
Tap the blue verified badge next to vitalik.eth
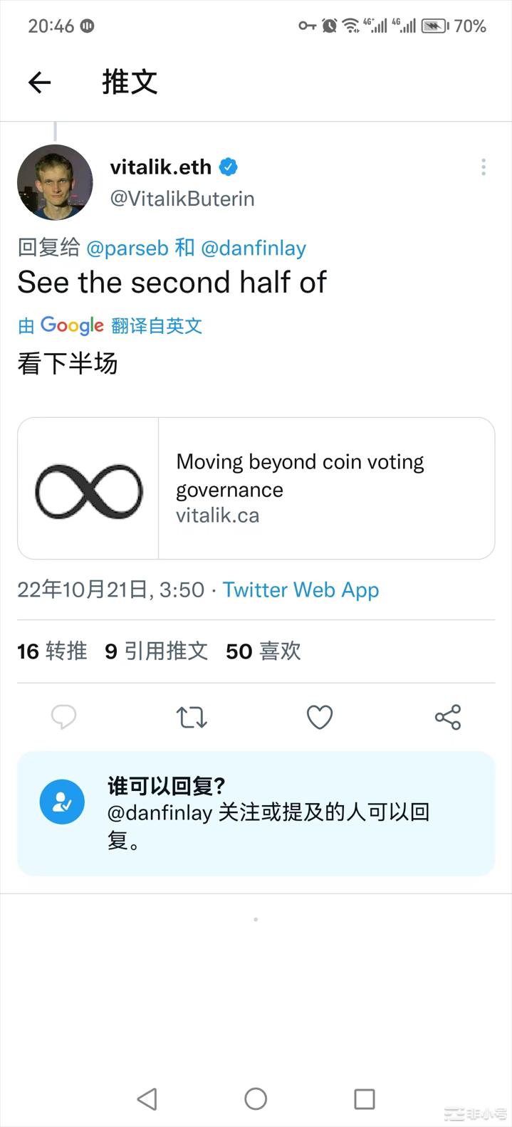click(x=227, y=167)
